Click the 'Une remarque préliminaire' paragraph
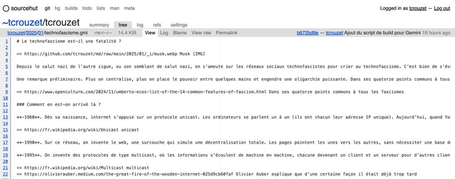Image resolution: width=455 pixels, height=179 pixels. coord(234,79)
